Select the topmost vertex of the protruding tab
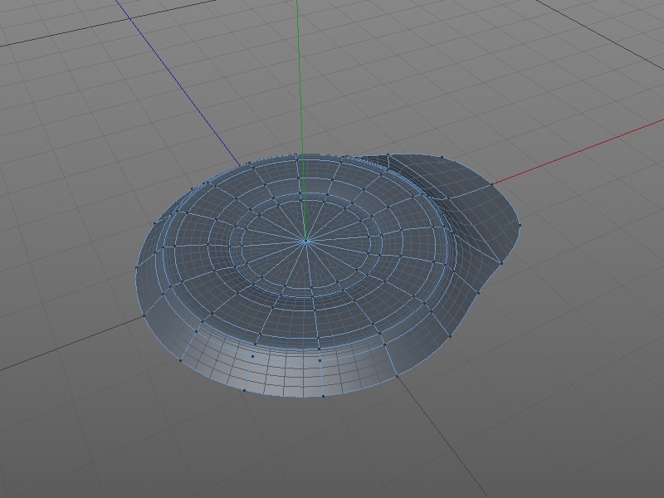 tap(442, 156)
